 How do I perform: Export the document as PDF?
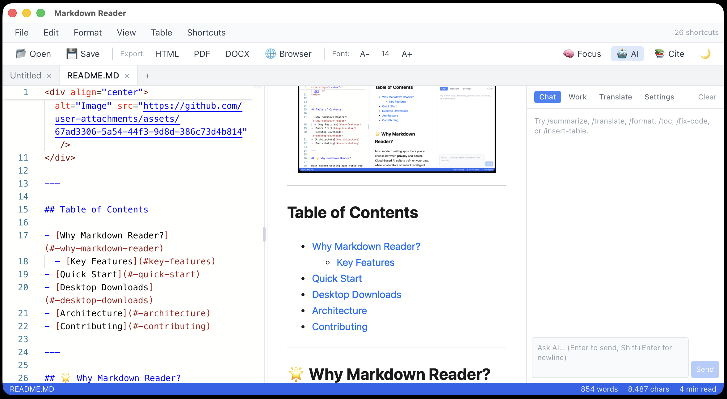(x=202, y=54)
